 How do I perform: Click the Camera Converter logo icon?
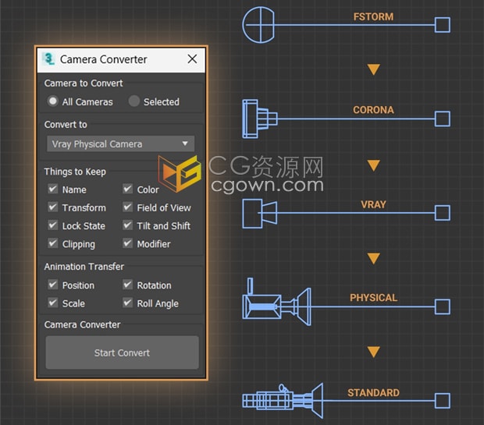(x=49, y=59)
